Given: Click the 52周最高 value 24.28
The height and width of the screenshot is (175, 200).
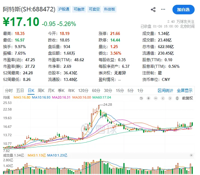Looking at the screenshot, I should [x=28, y=73].
